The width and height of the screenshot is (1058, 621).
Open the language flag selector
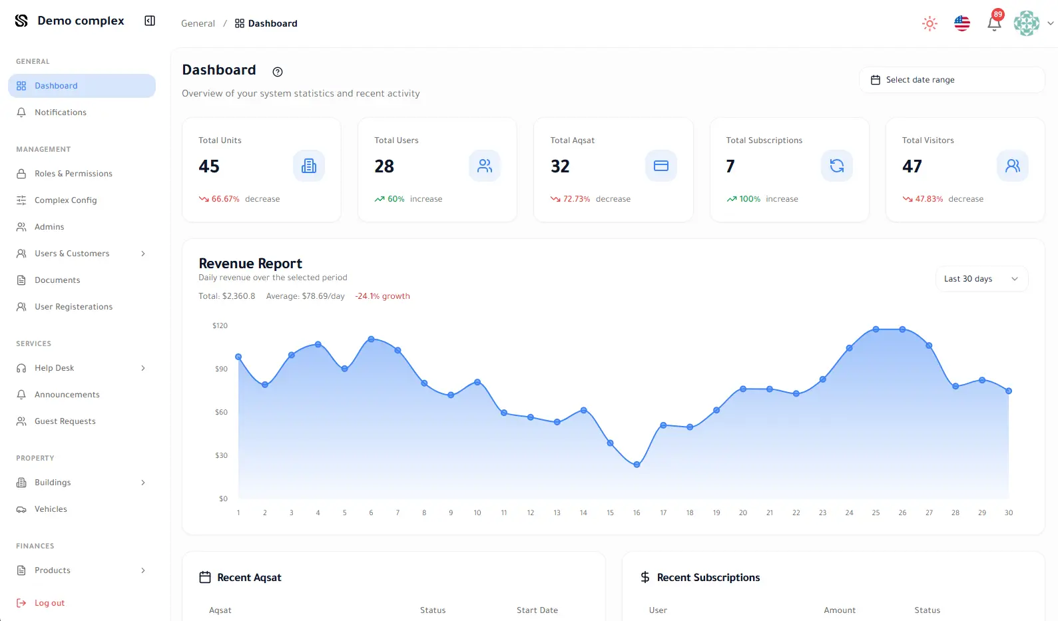[x=962, y=23]
